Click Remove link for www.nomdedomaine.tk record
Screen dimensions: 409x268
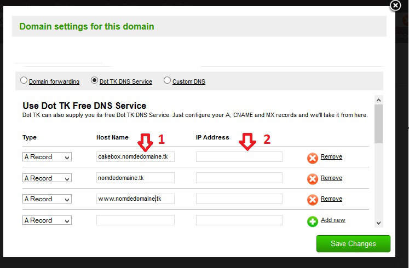331,199
